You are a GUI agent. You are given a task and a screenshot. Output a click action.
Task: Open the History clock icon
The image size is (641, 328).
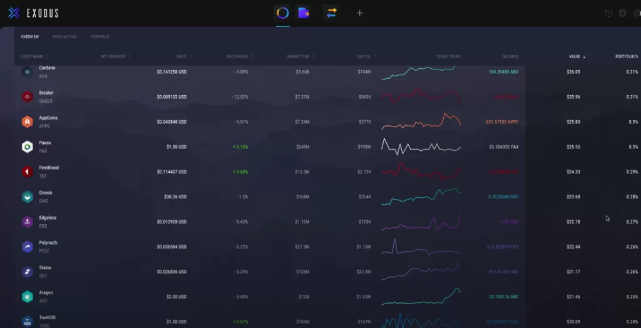coord(608,13)
